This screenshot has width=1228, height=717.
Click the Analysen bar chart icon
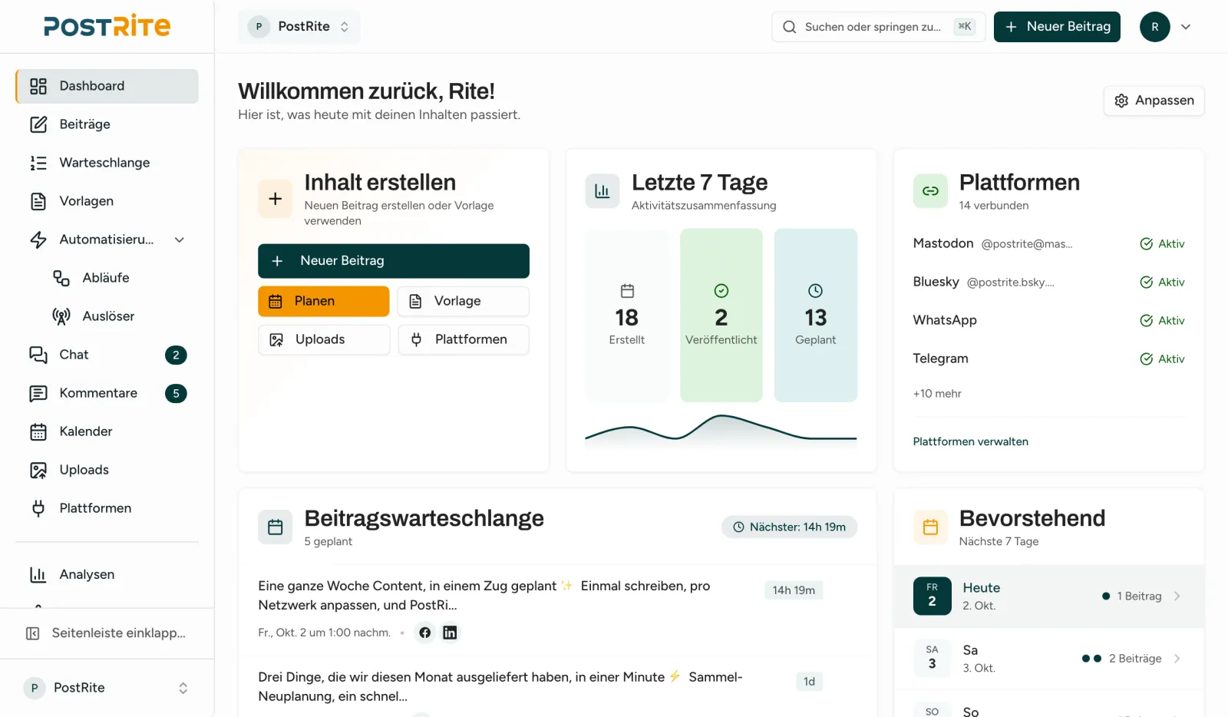[x=38, y=574]
